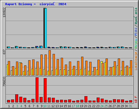This screenshot has height=109, width=139.
Task: Click the day 10 axis label
Action: point(45,106)
